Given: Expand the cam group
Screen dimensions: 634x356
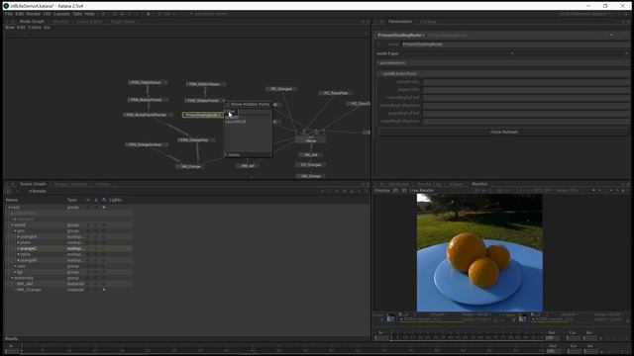Looking at the screenshot, I should click(15, 266).
